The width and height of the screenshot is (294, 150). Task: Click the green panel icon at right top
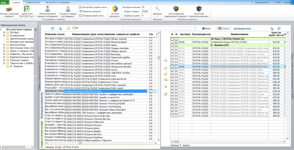(x=279, y=28)
